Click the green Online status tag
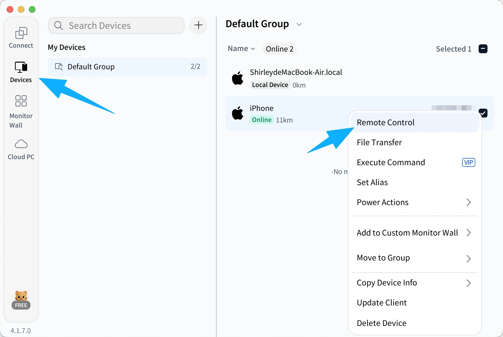 [262, 120]
